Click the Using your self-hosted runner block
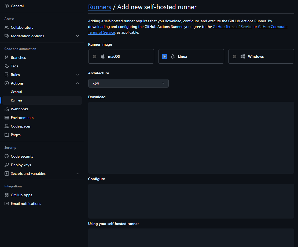This screenshot has height=247, width=298. click(x=191, y=238)
